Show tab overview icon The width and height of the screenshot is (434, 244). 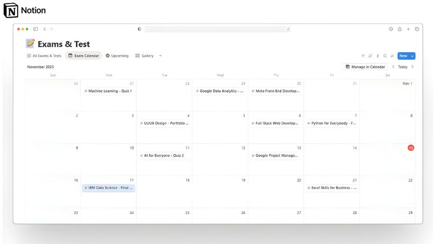(417, 29)
